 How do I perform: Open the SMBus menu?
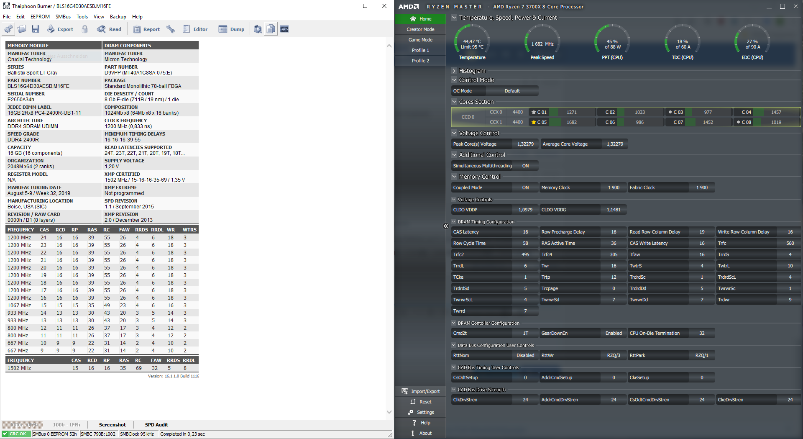(63, 17)
